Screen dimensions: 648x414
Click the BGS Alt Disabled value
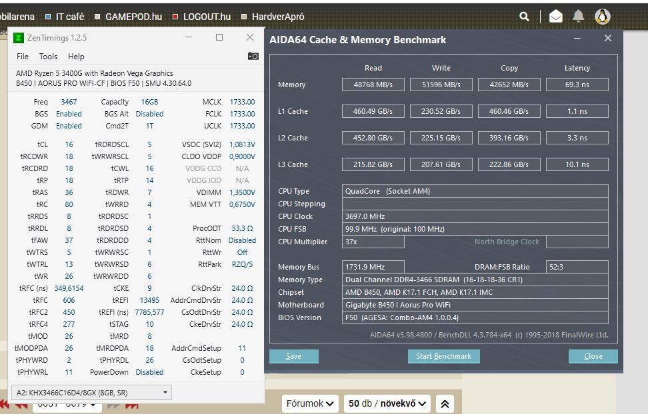(x=149, y=114)
